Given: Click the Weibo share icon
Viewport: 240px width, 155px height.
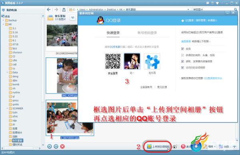Looking at the screenshot, I should pyautogui.click(x=175, y=147).
